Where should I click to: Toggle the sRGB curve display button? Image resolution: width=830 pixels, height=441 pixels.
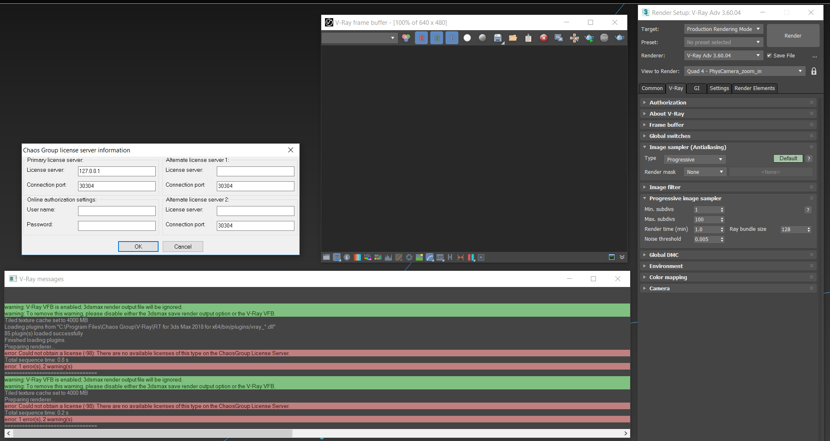[429, 257]
